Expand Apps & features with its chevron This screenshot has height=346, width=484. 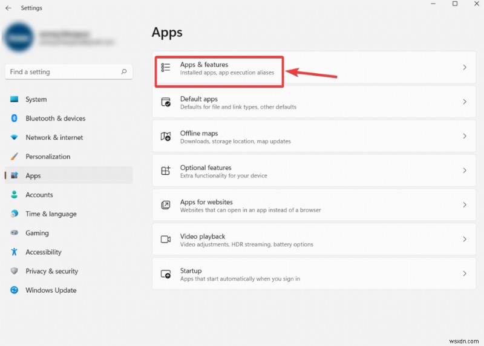[465, 67]
